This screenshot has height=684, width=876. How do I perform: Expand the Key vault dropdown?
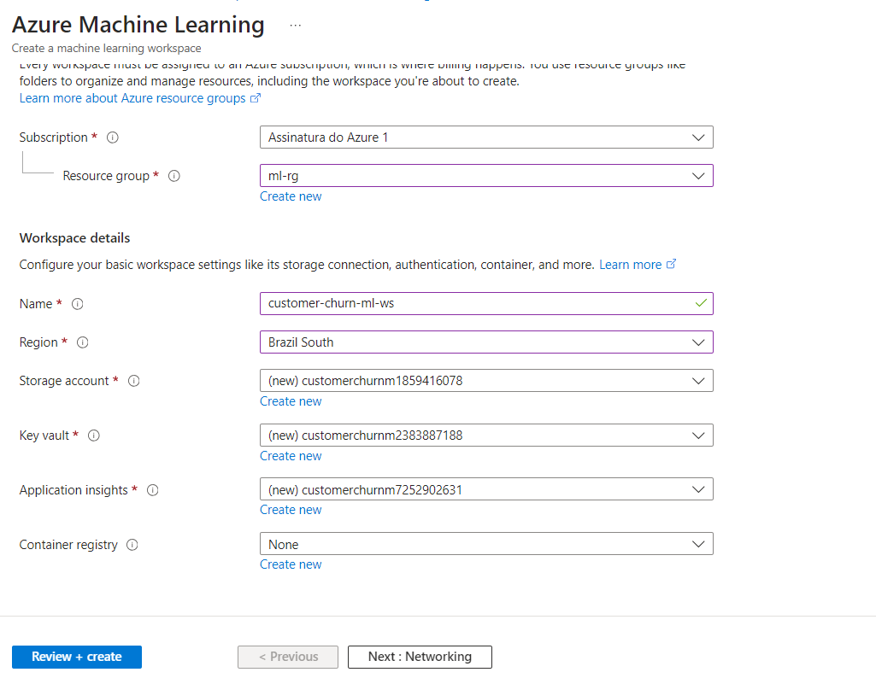click(x=486, y=436)
